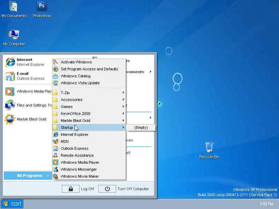Image resolution: width=279 pixels, height=209 pixels.
Task: Click the Internet Explorer icon in All Programs
Action: click(56, 134)
